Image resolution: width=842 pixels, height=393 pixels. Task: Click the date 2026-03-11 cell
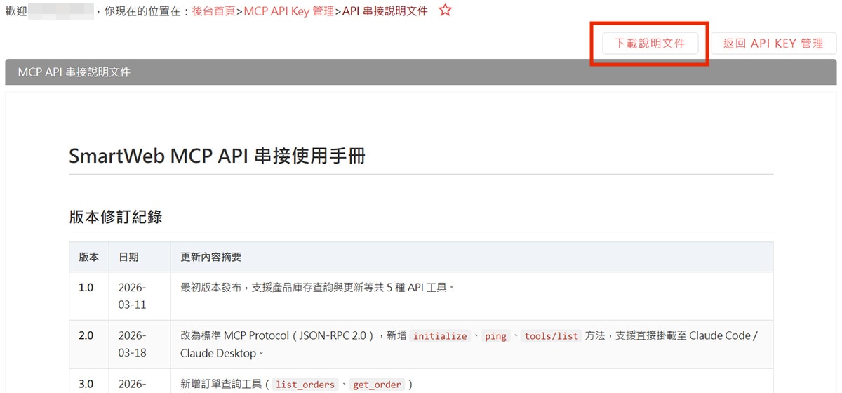[x=140, y=296]
